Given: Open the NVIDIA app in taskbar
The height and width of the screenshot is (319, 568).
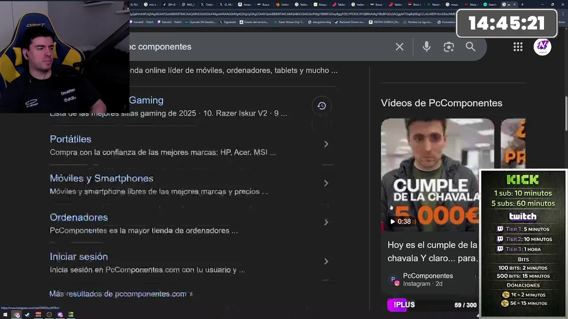Looking at the screenshot, I should point(71,315).
